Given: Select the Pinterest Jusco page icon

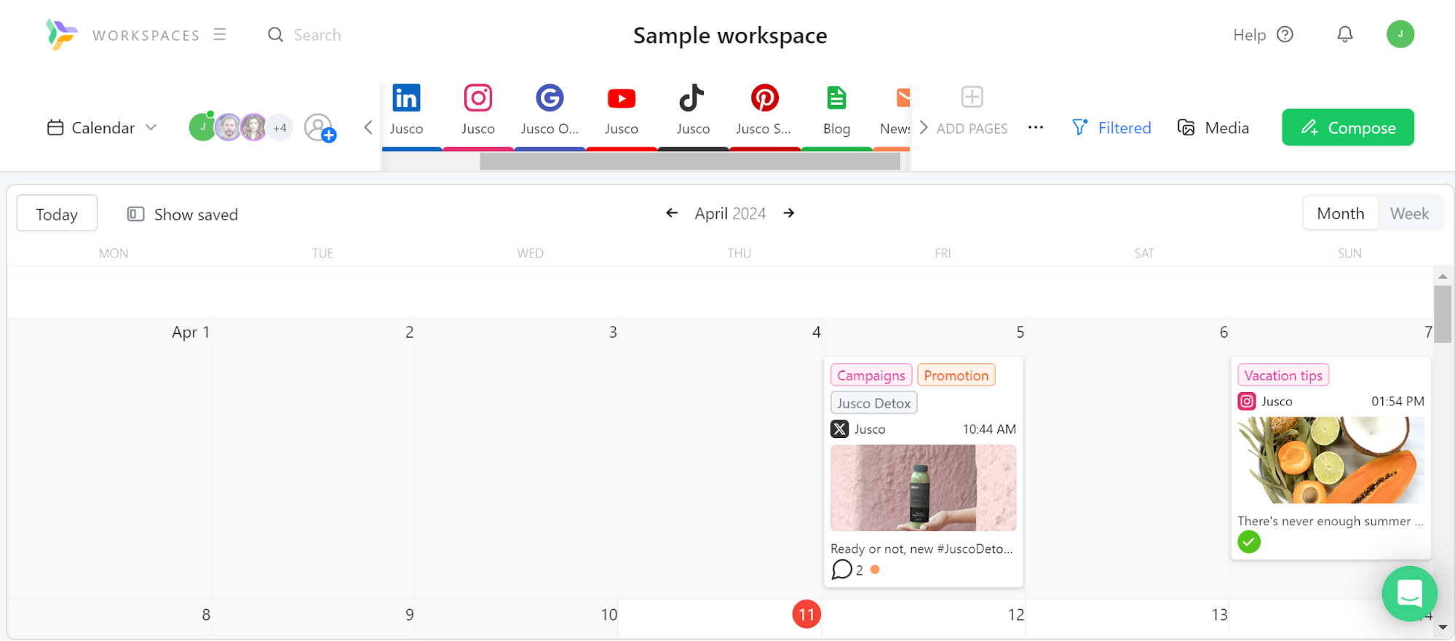Looking at the screenshot, I should 764,98.
